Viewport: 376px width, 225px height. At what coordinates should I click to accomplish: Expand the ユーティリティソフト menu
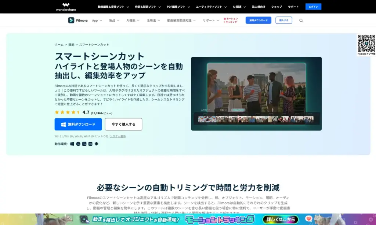(211, 7)
